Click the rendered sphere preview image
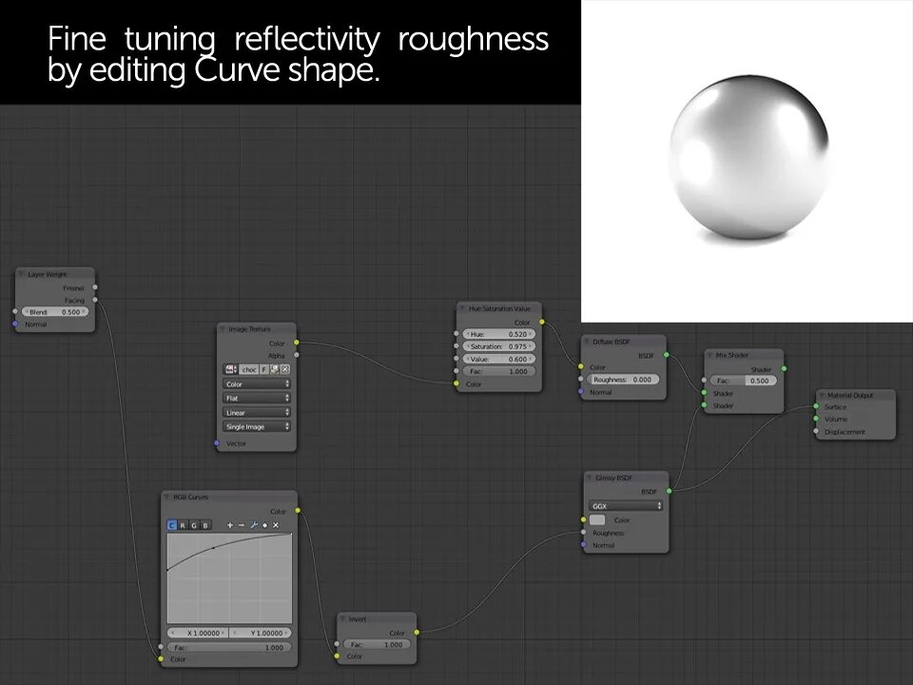The width and height of the screenshot is (913, 685). pyautogui.click(x=748, y=161)
